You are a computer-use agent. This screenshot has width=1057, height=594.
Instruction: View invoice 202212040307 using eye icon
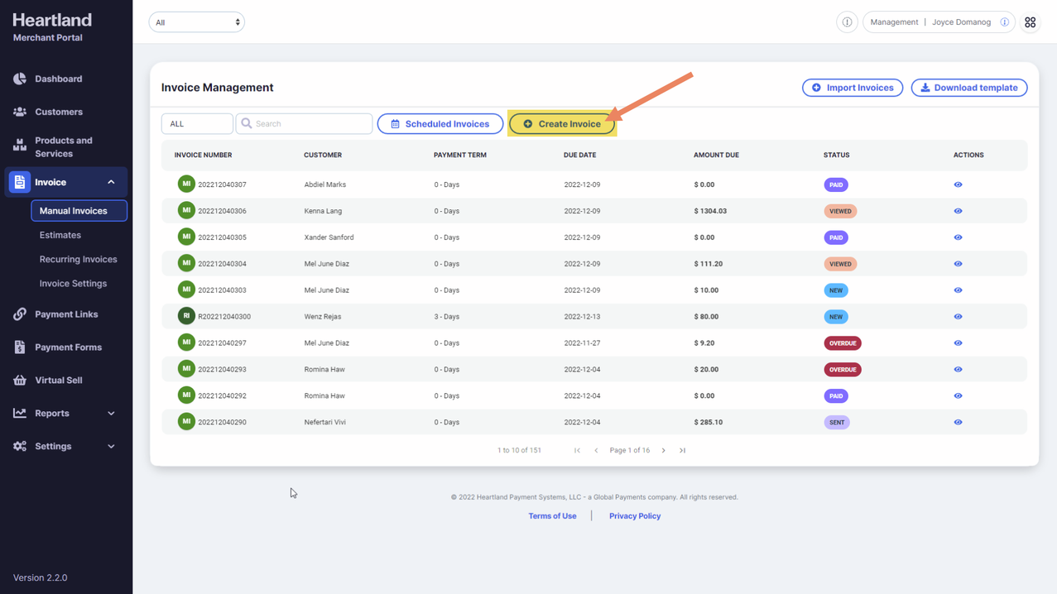click(x=958, y=184)
